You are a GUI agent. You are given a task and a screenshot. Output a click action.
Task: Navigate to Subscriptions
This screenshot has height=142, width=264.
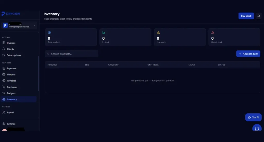point(14,55)
